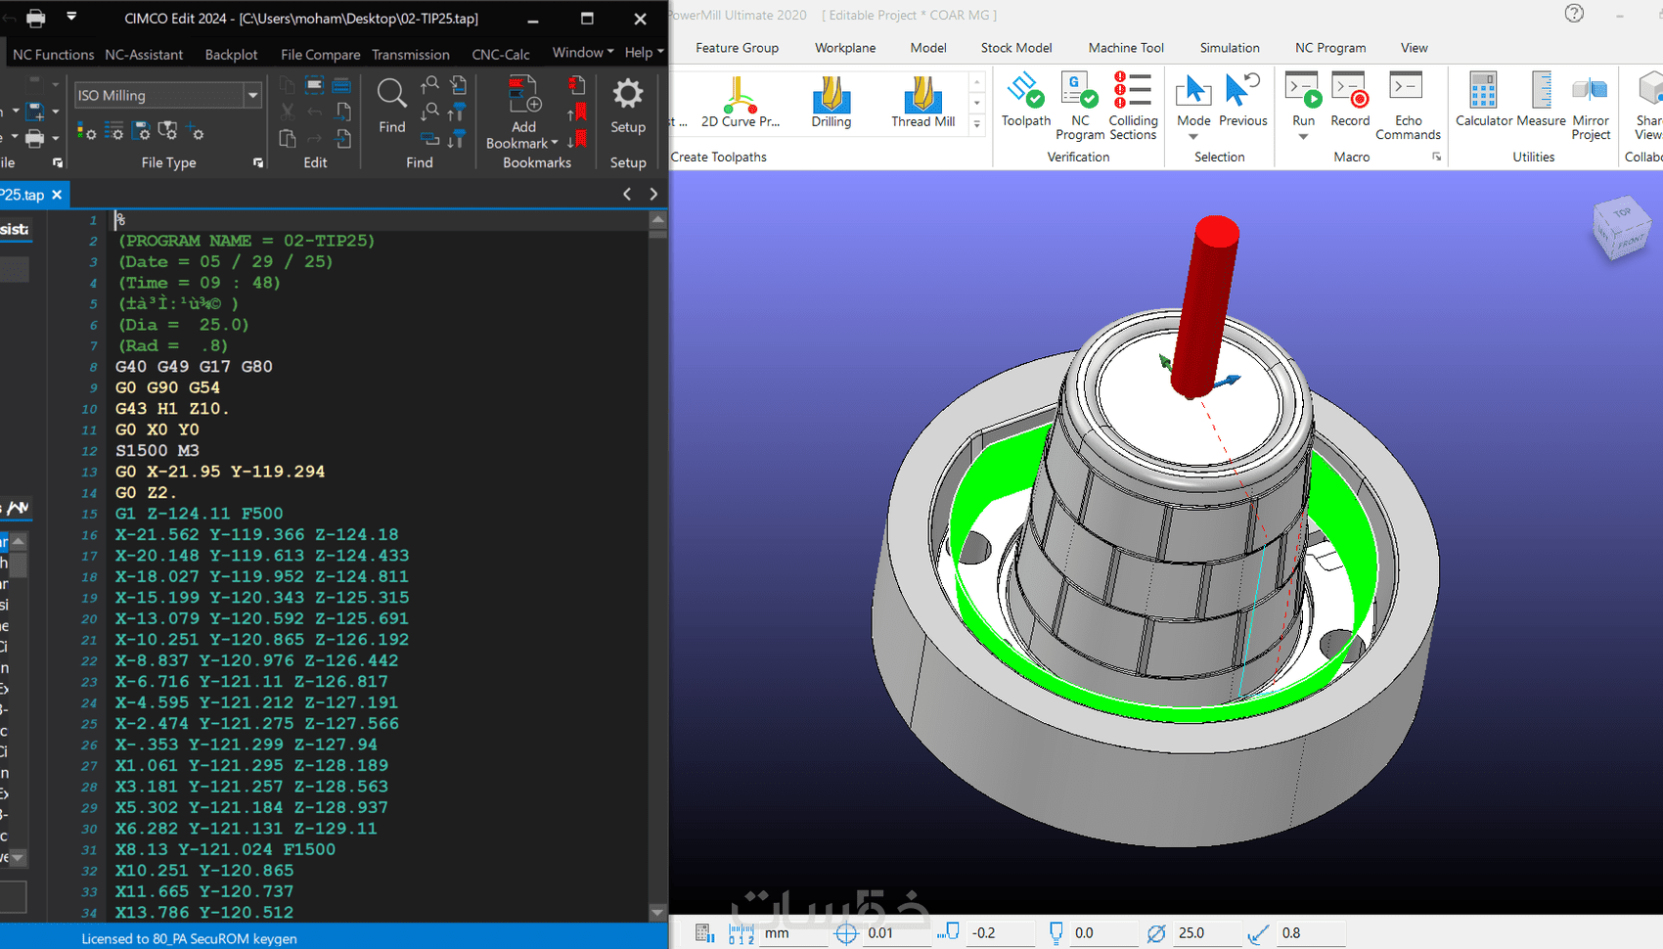
Task: Open the Window menu dropdown in CIMCO
Action: (x=583, y=53)
